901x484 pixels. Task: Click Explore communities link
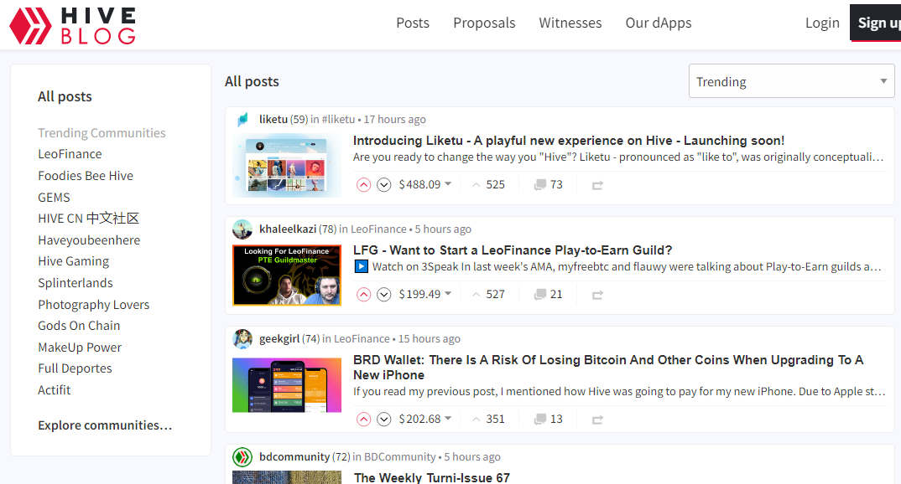[x=105, y=425]
